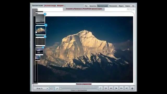
Task: Click the zoom-out magnifier icon
Action: pos(131,9)
